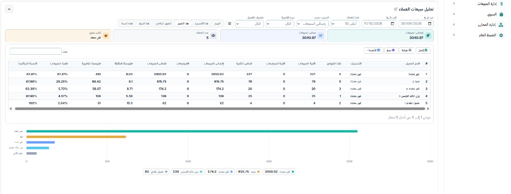Click the السوق shopping bag icon

click(501, 14)
